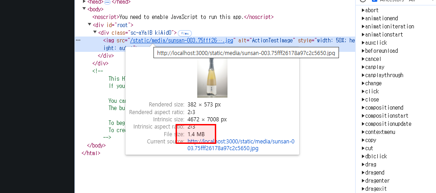Expand the animationiteration event listener
This screenshot has height=193, width=436.
(363, 27)
